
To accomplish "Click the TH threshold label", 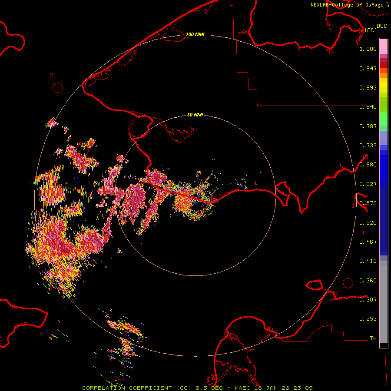I will pos(373,338).
